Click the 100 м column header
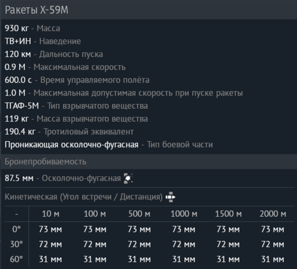This screenshot has height=269, width=297. (95, 214)
